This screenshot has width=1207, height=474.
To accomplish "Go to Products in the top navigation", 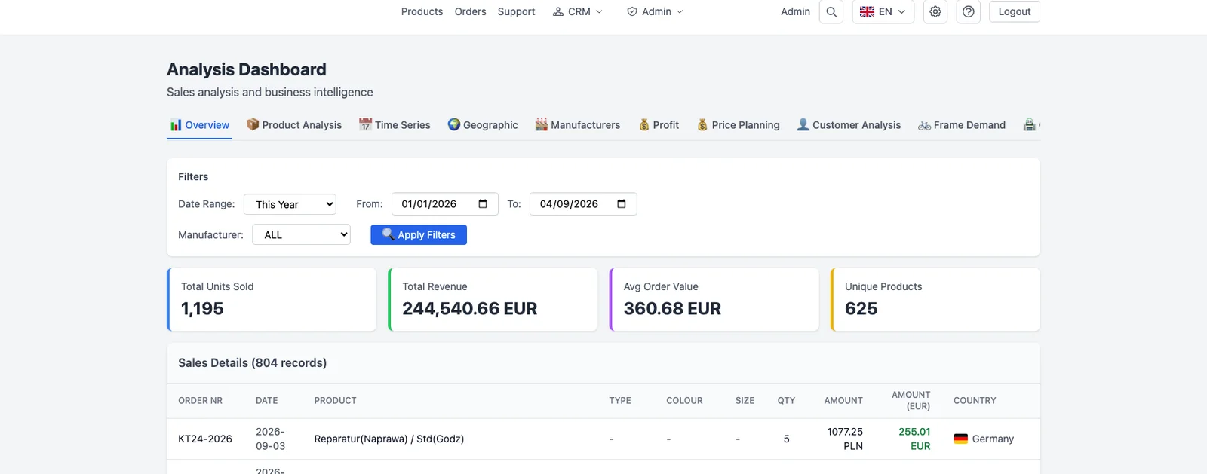I will (422, 12).
